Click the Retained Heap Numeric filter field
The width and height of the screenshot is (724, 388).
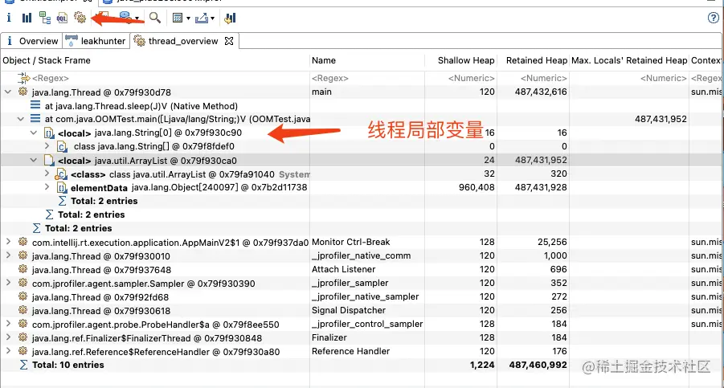tap(534, 78)
